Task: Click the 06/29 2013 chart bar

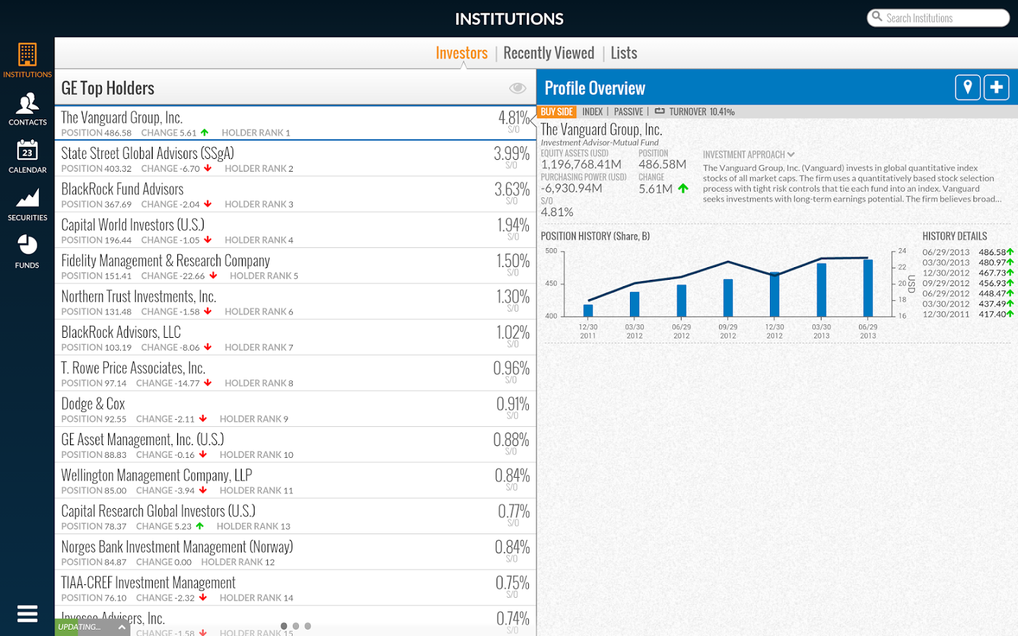Action: (868, 288)
